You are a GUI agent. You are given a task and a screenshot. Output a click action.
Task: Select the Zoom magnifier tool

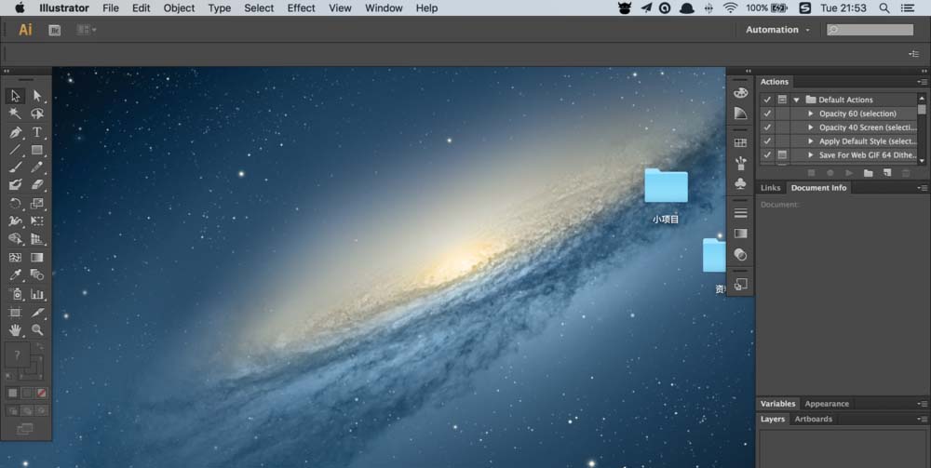(x=37, y=329)
